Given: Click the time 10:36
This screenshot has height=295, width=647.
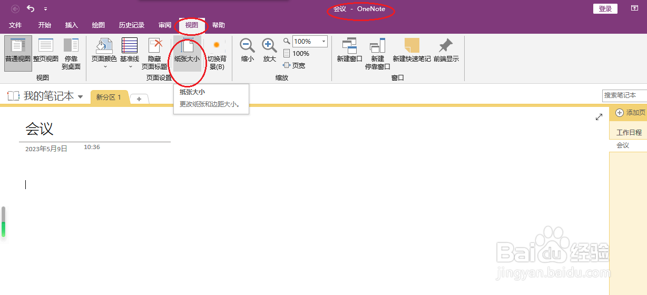Looking at the screenshot, I should 92,147.
